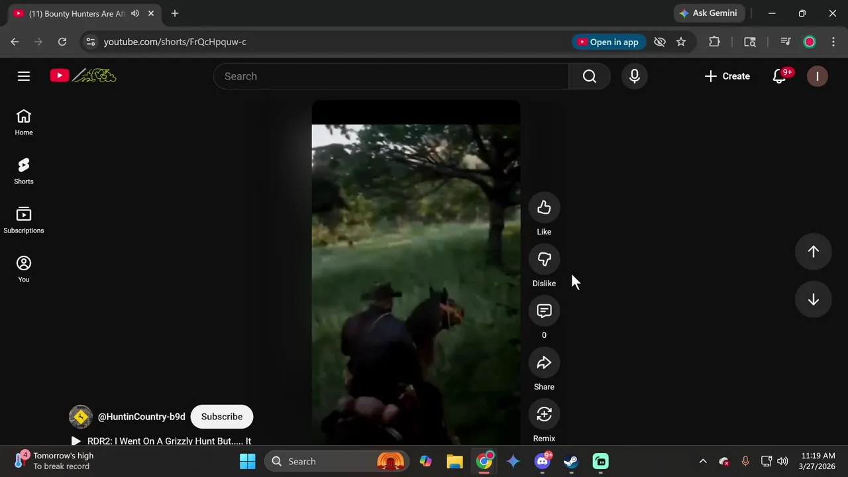Click the microphone tray icon
Image resolution: width=848 pixels, height=477 pixels.
point(745,461)
